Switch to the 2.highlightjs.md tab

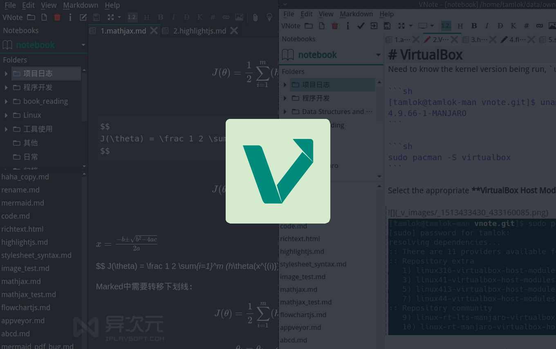[200, 30]
